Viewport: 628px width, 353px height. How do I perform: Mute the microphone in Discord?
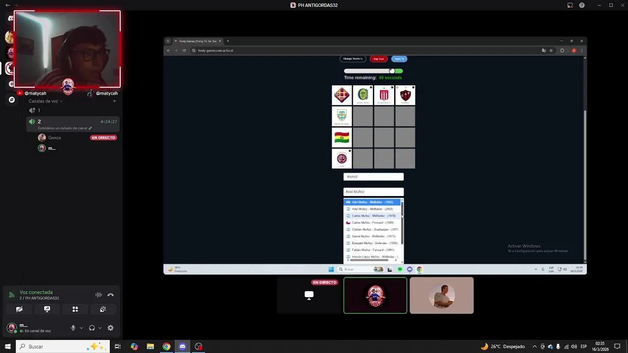[x=73, y=328]
